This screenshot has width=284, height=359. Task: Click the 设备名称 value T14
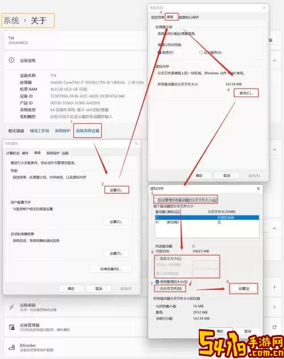point(53,76)
